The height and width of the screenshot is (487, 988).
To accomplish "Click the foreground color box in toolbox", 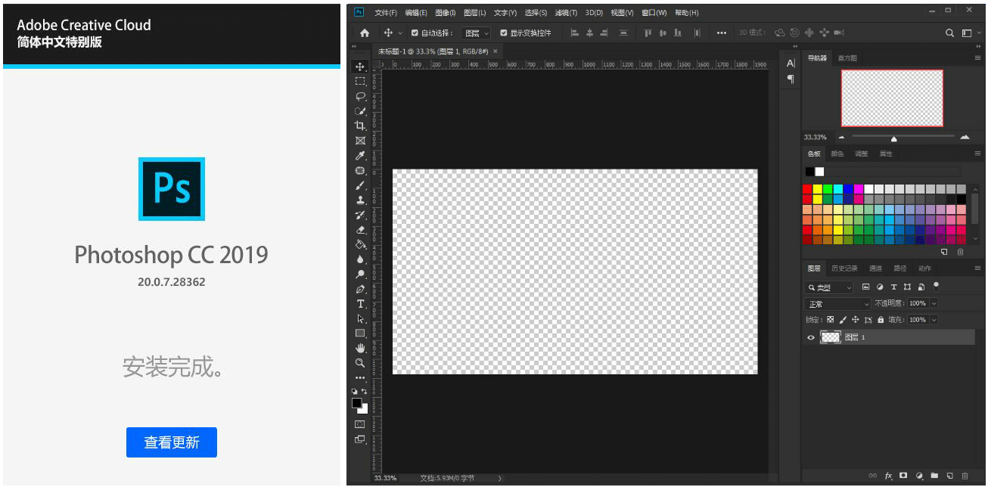I will pyautogui.click(x=357, y=403).
